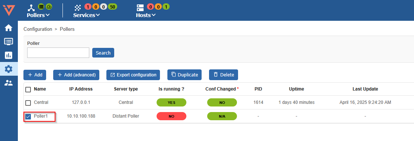
Task: Click the Duplicate button
Action: (x=184, y=75)
